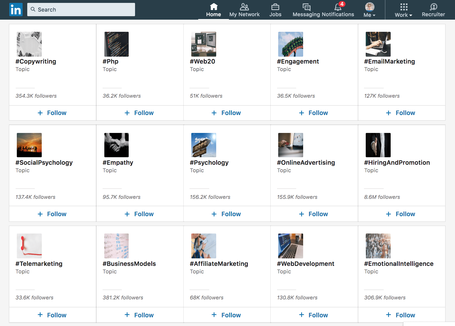Expand the Me profile dropdown
This screenshot has width=455, height=326.
click(370, 10)
